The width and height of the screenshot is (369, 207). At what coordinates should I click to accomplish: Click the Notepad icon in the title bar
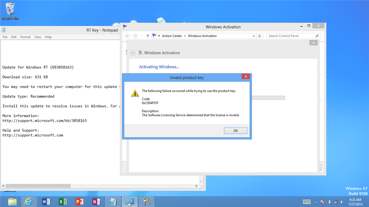point(4,30)
